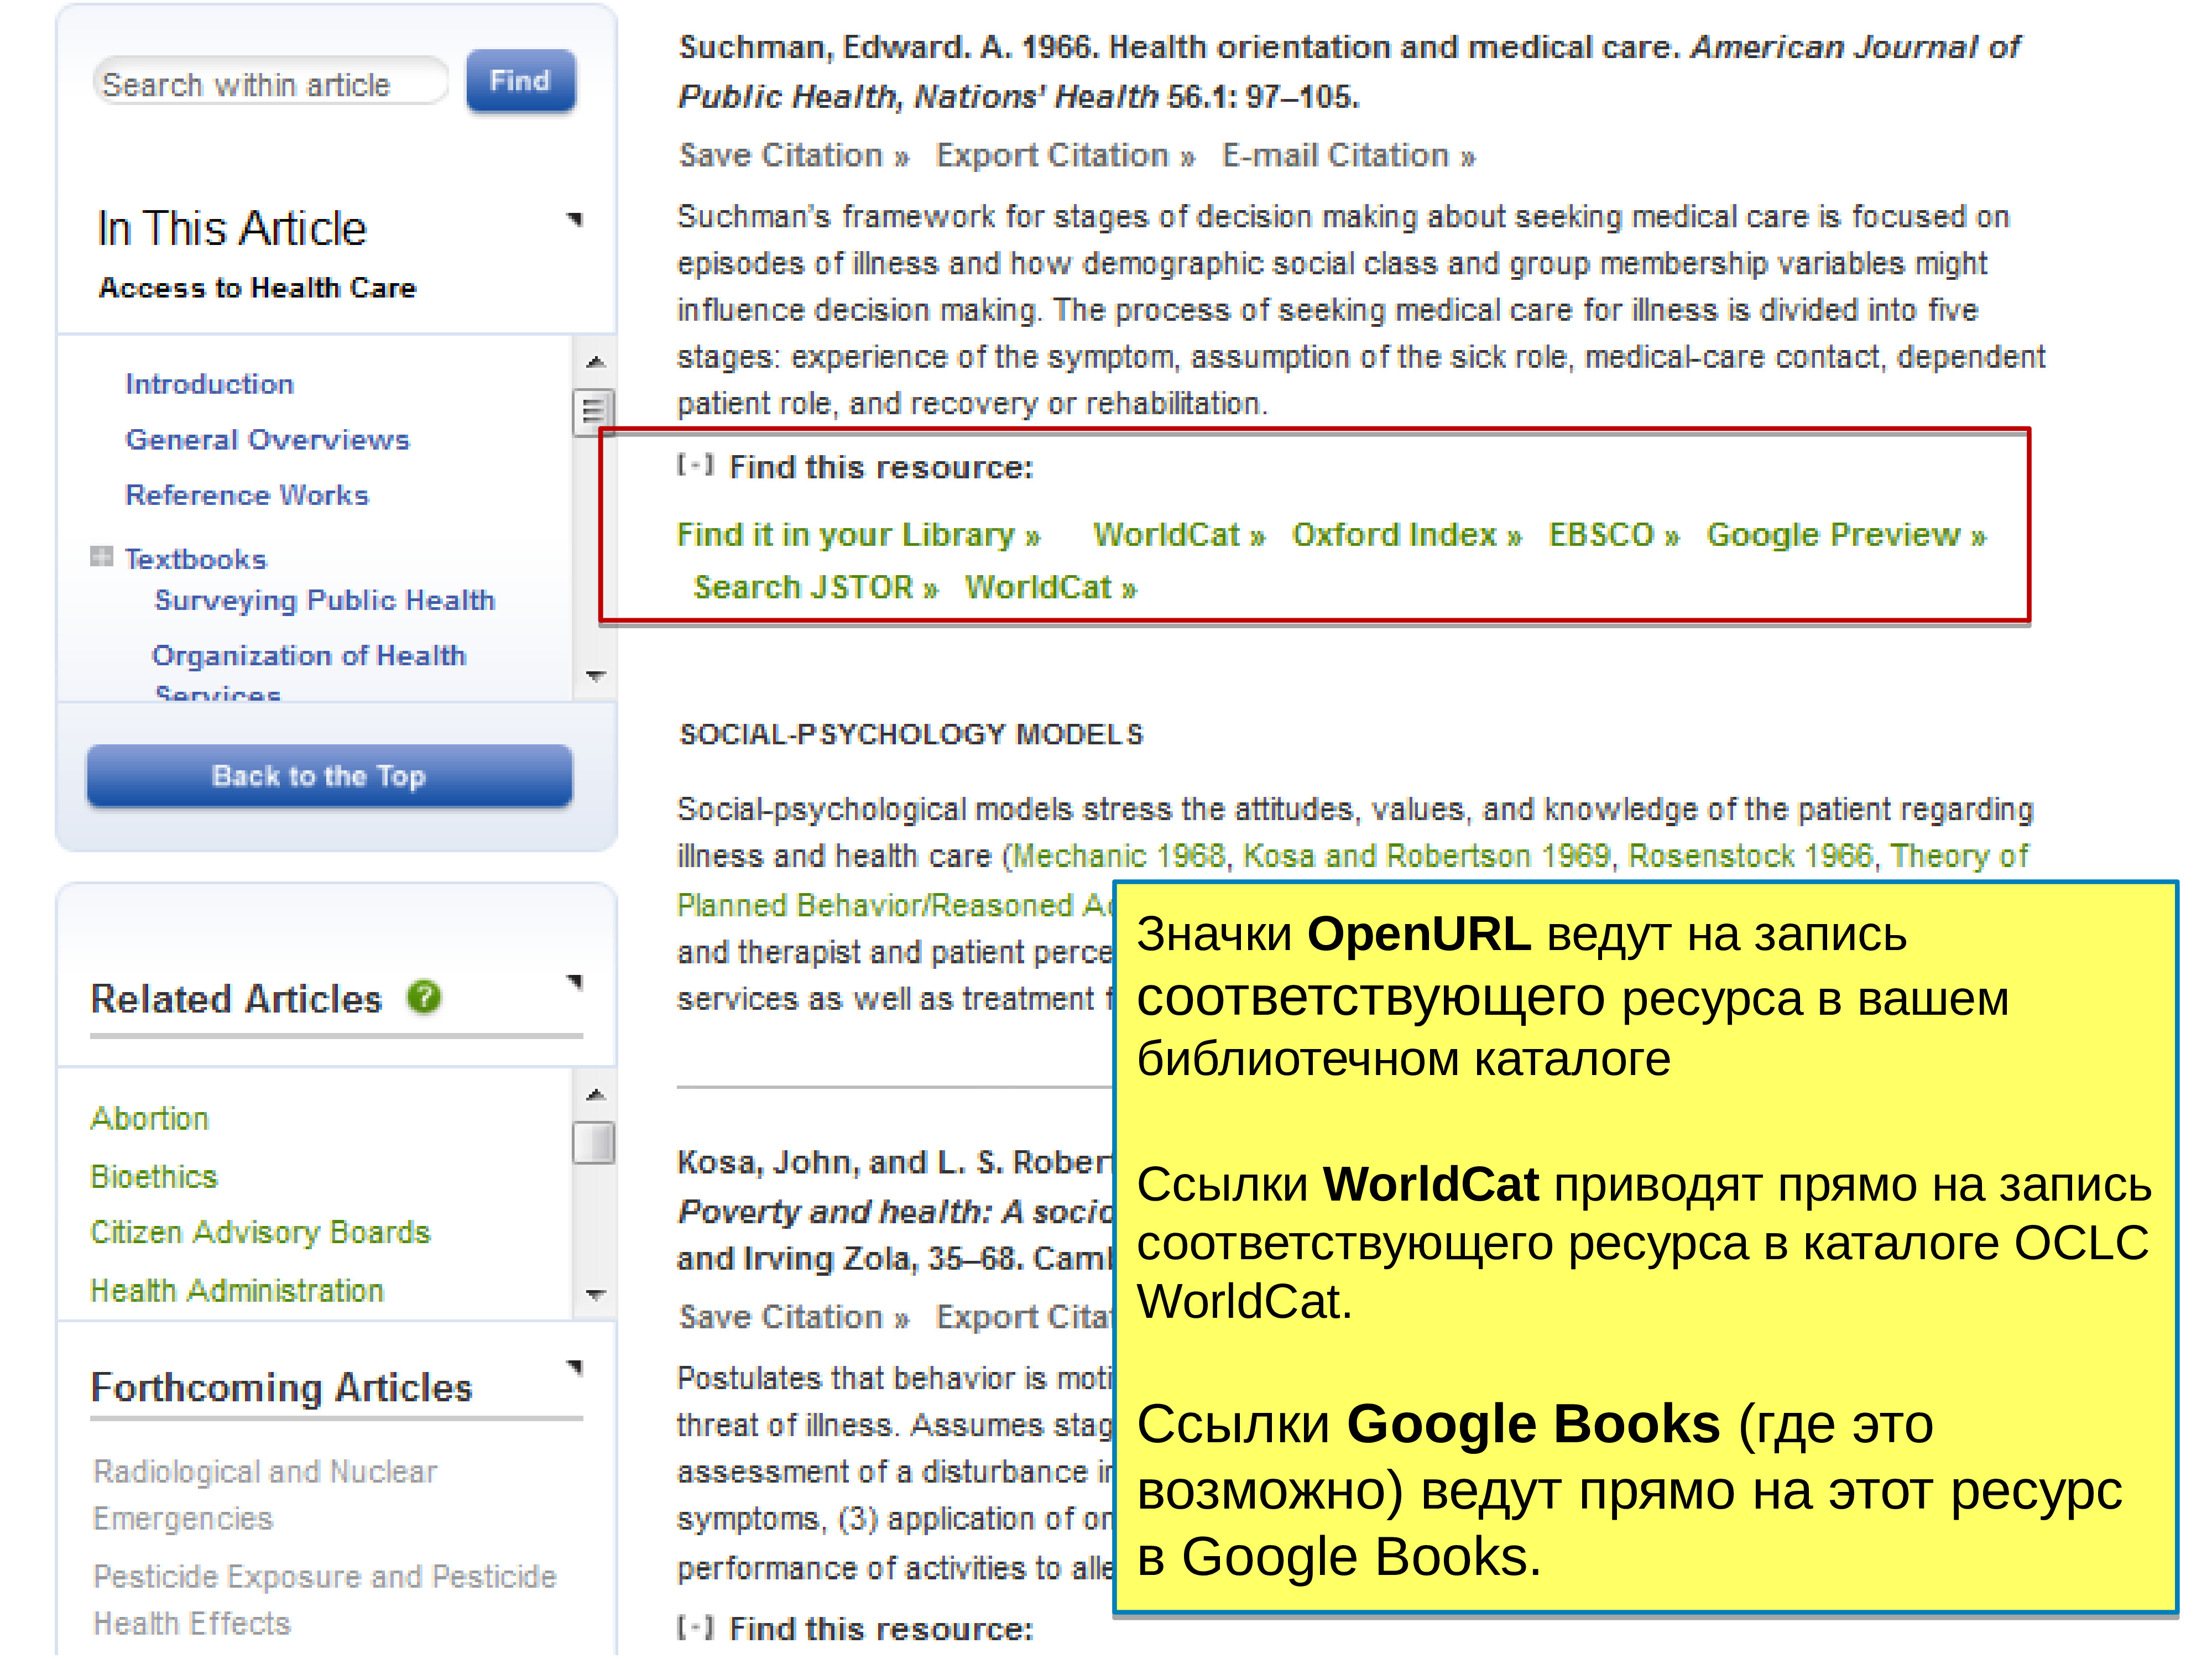Open Export Citation for the Suchman entry
Screen dimensions: 2212x1659
pyautogui.click(x=1064, y=156)
